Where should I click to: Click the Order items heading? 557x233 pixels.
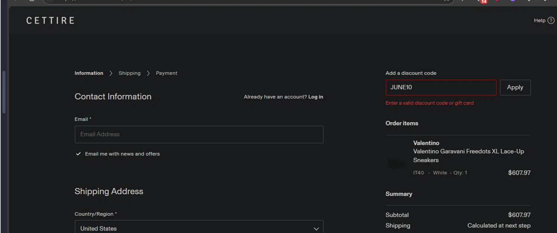402,123
